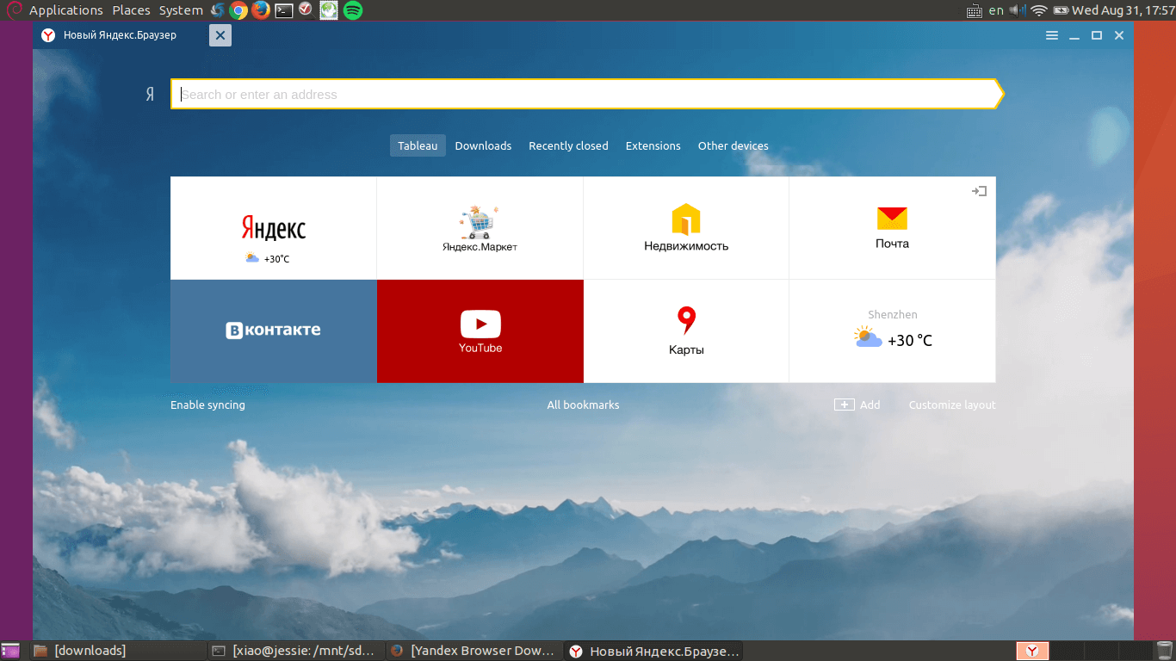Switch to the Downloads tab
The height and width of the screenshot is (661, 1176).
click(483, 146)
